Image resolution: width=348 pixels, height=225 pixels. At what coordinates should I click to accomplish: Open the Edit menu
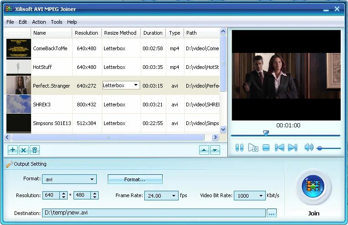23,22
